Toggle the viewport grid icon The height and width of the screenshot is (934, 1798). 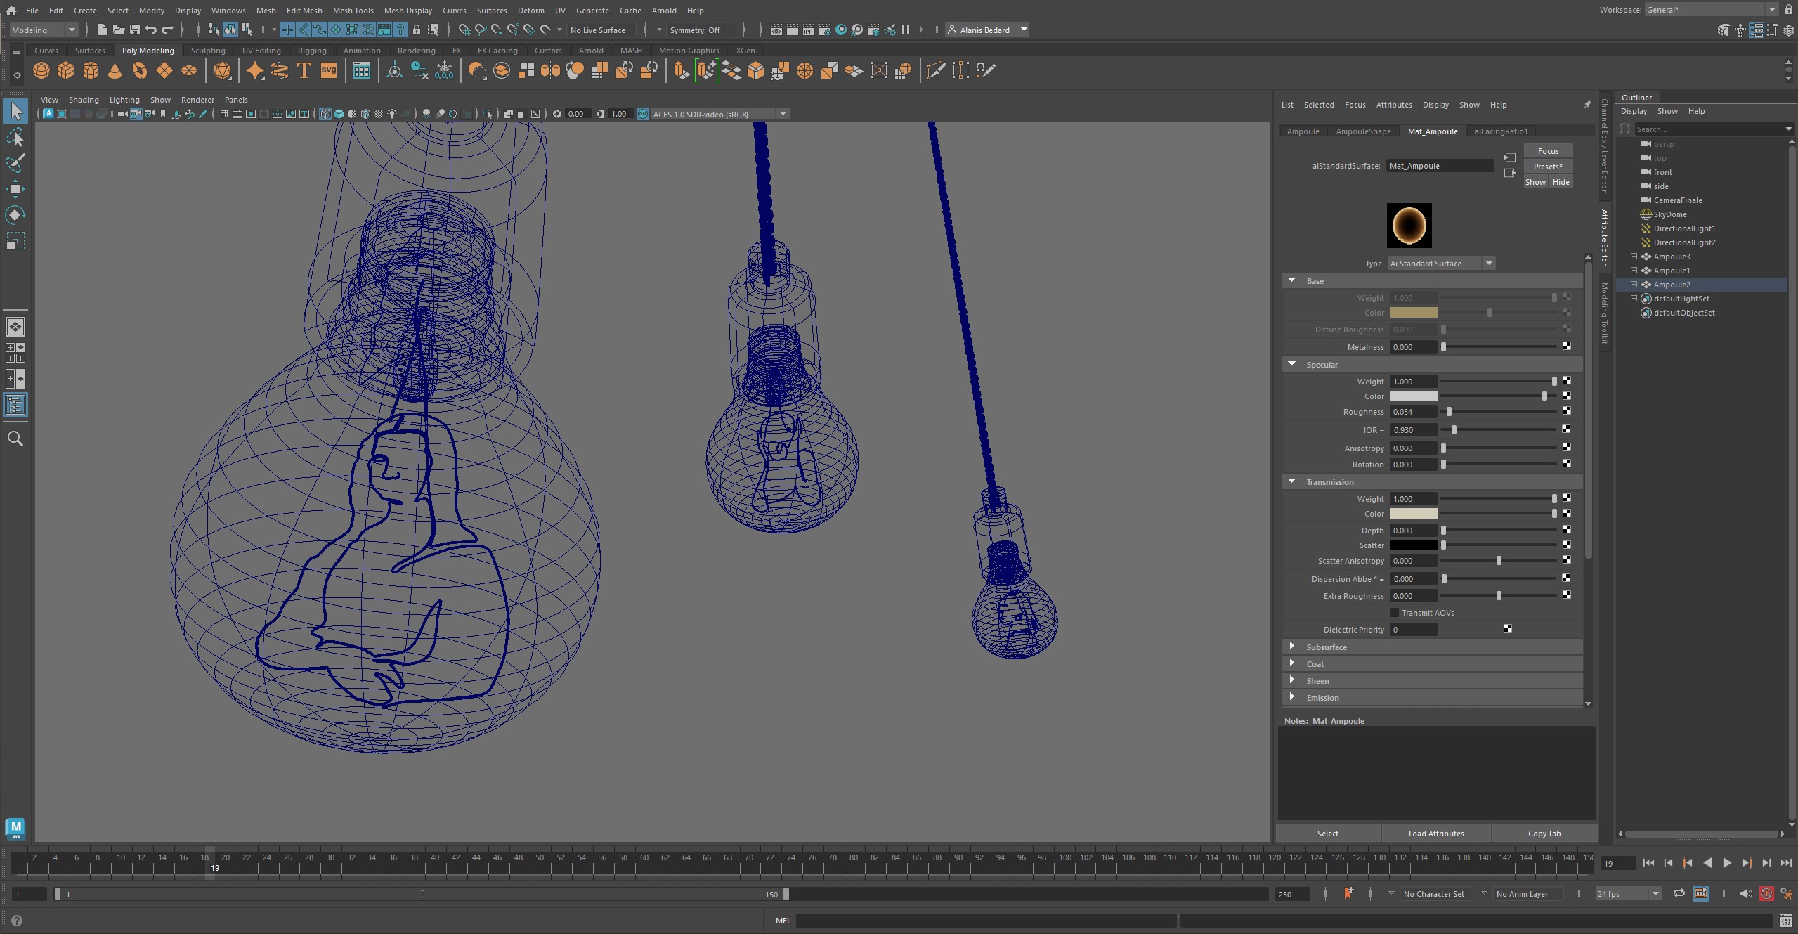[223, 114]
